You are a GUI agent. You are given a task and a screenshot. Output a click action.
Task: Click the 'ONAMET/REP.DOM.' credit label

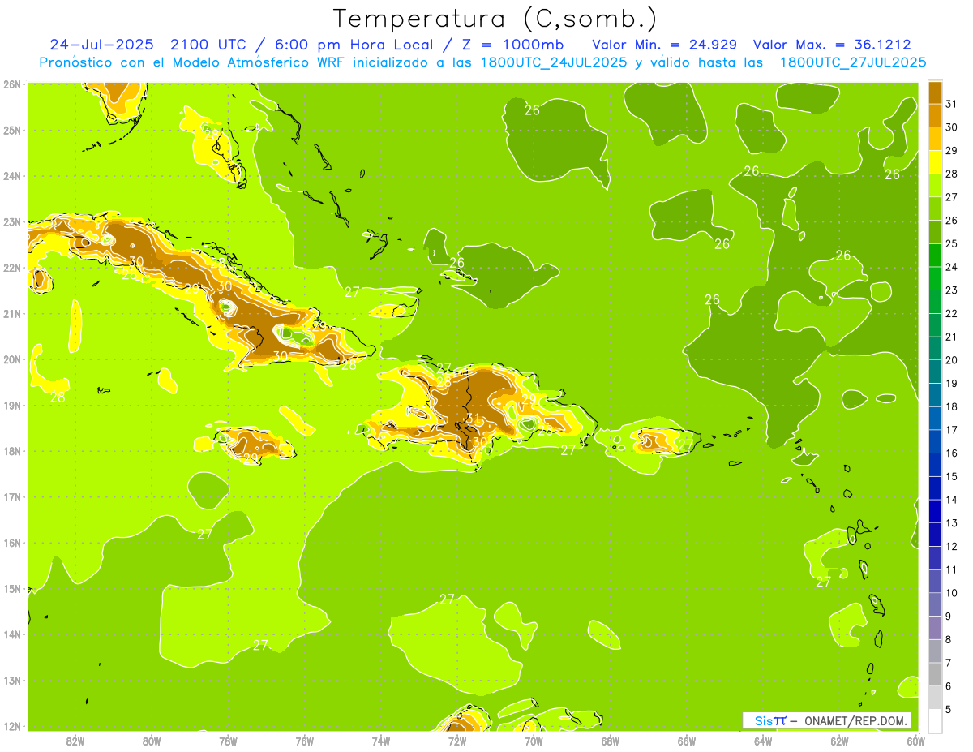pyautogui.click(x=855, y=720)
